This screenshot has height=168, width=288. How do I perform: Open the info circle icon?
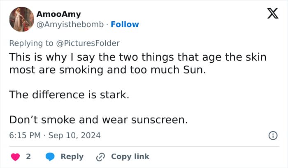272,136
